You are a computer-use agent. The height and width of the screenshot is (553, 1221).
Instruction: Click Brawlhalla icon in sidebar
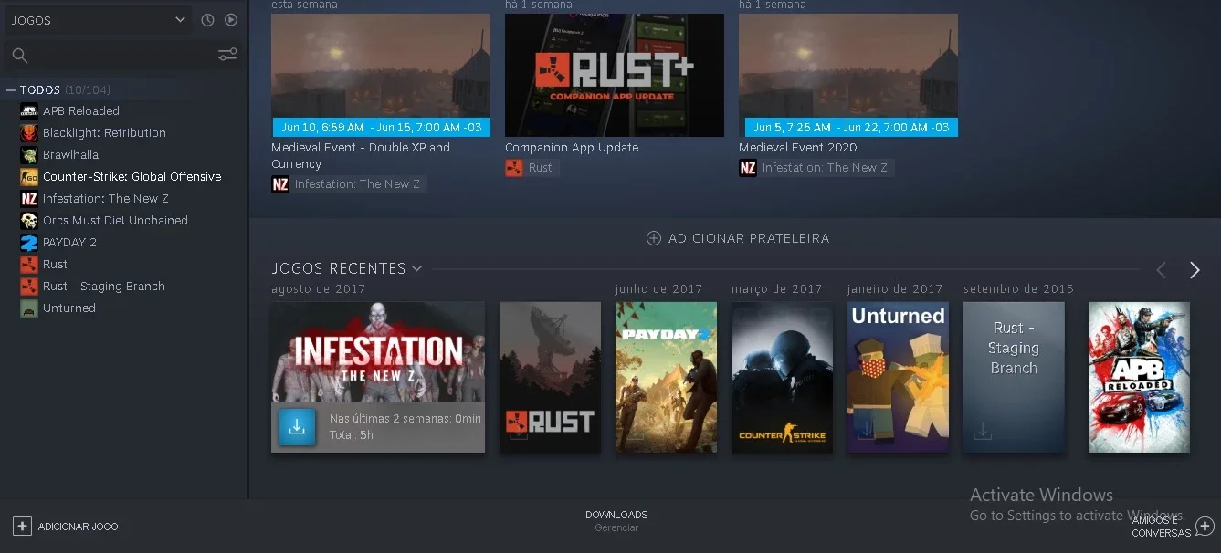tap(29, 155)
